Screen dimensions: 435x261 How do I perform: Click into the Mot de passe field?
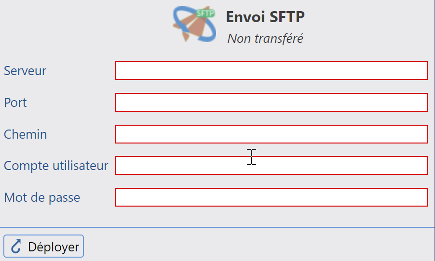pos(272,197)
